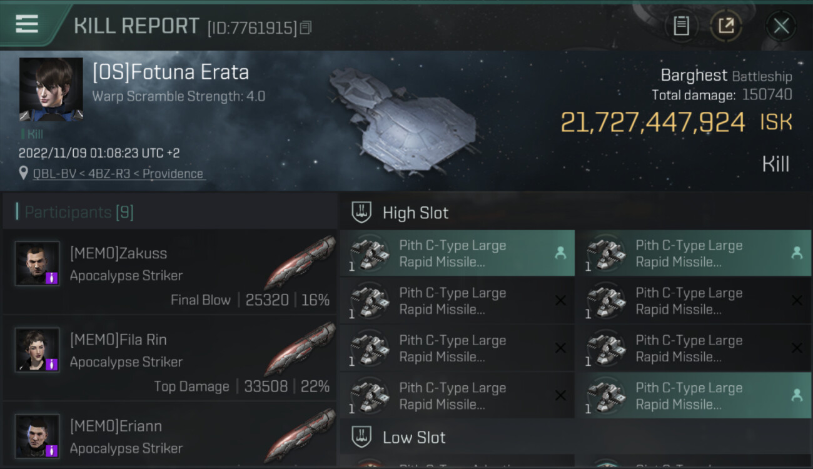The height and width of the screenshot is (469, 813).
Task: Tap the purple info badge on Fila Rin
Action: pyautogui.click(x=52, y=364)
